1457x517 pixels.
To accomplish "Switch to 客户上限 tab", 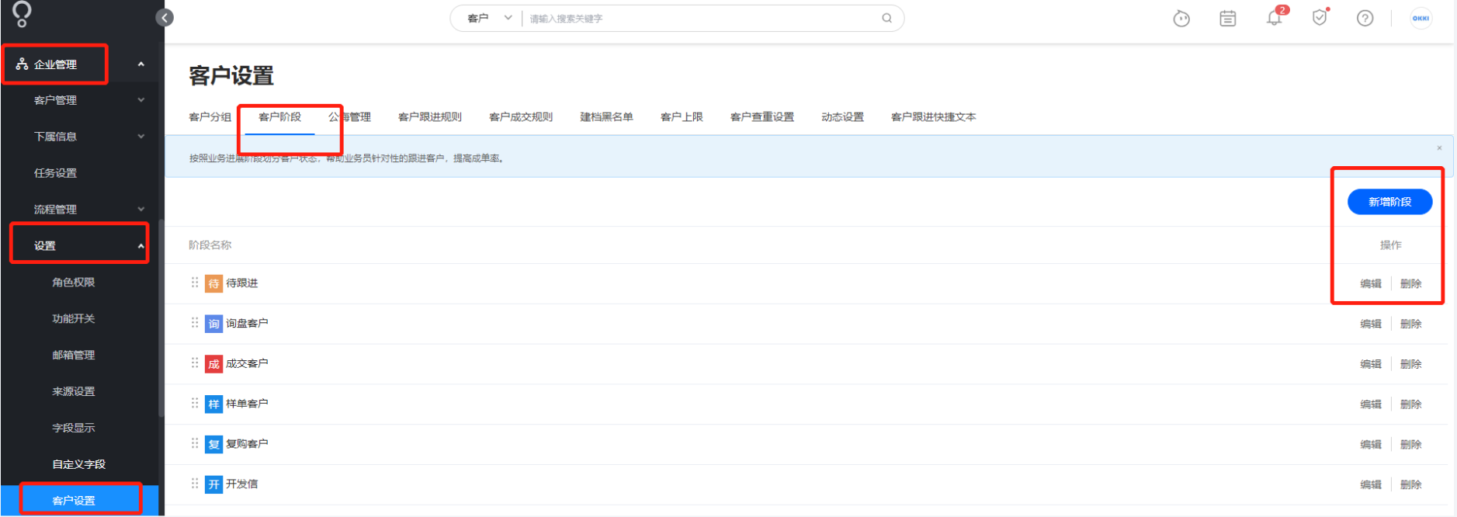I will pos(682,117).
